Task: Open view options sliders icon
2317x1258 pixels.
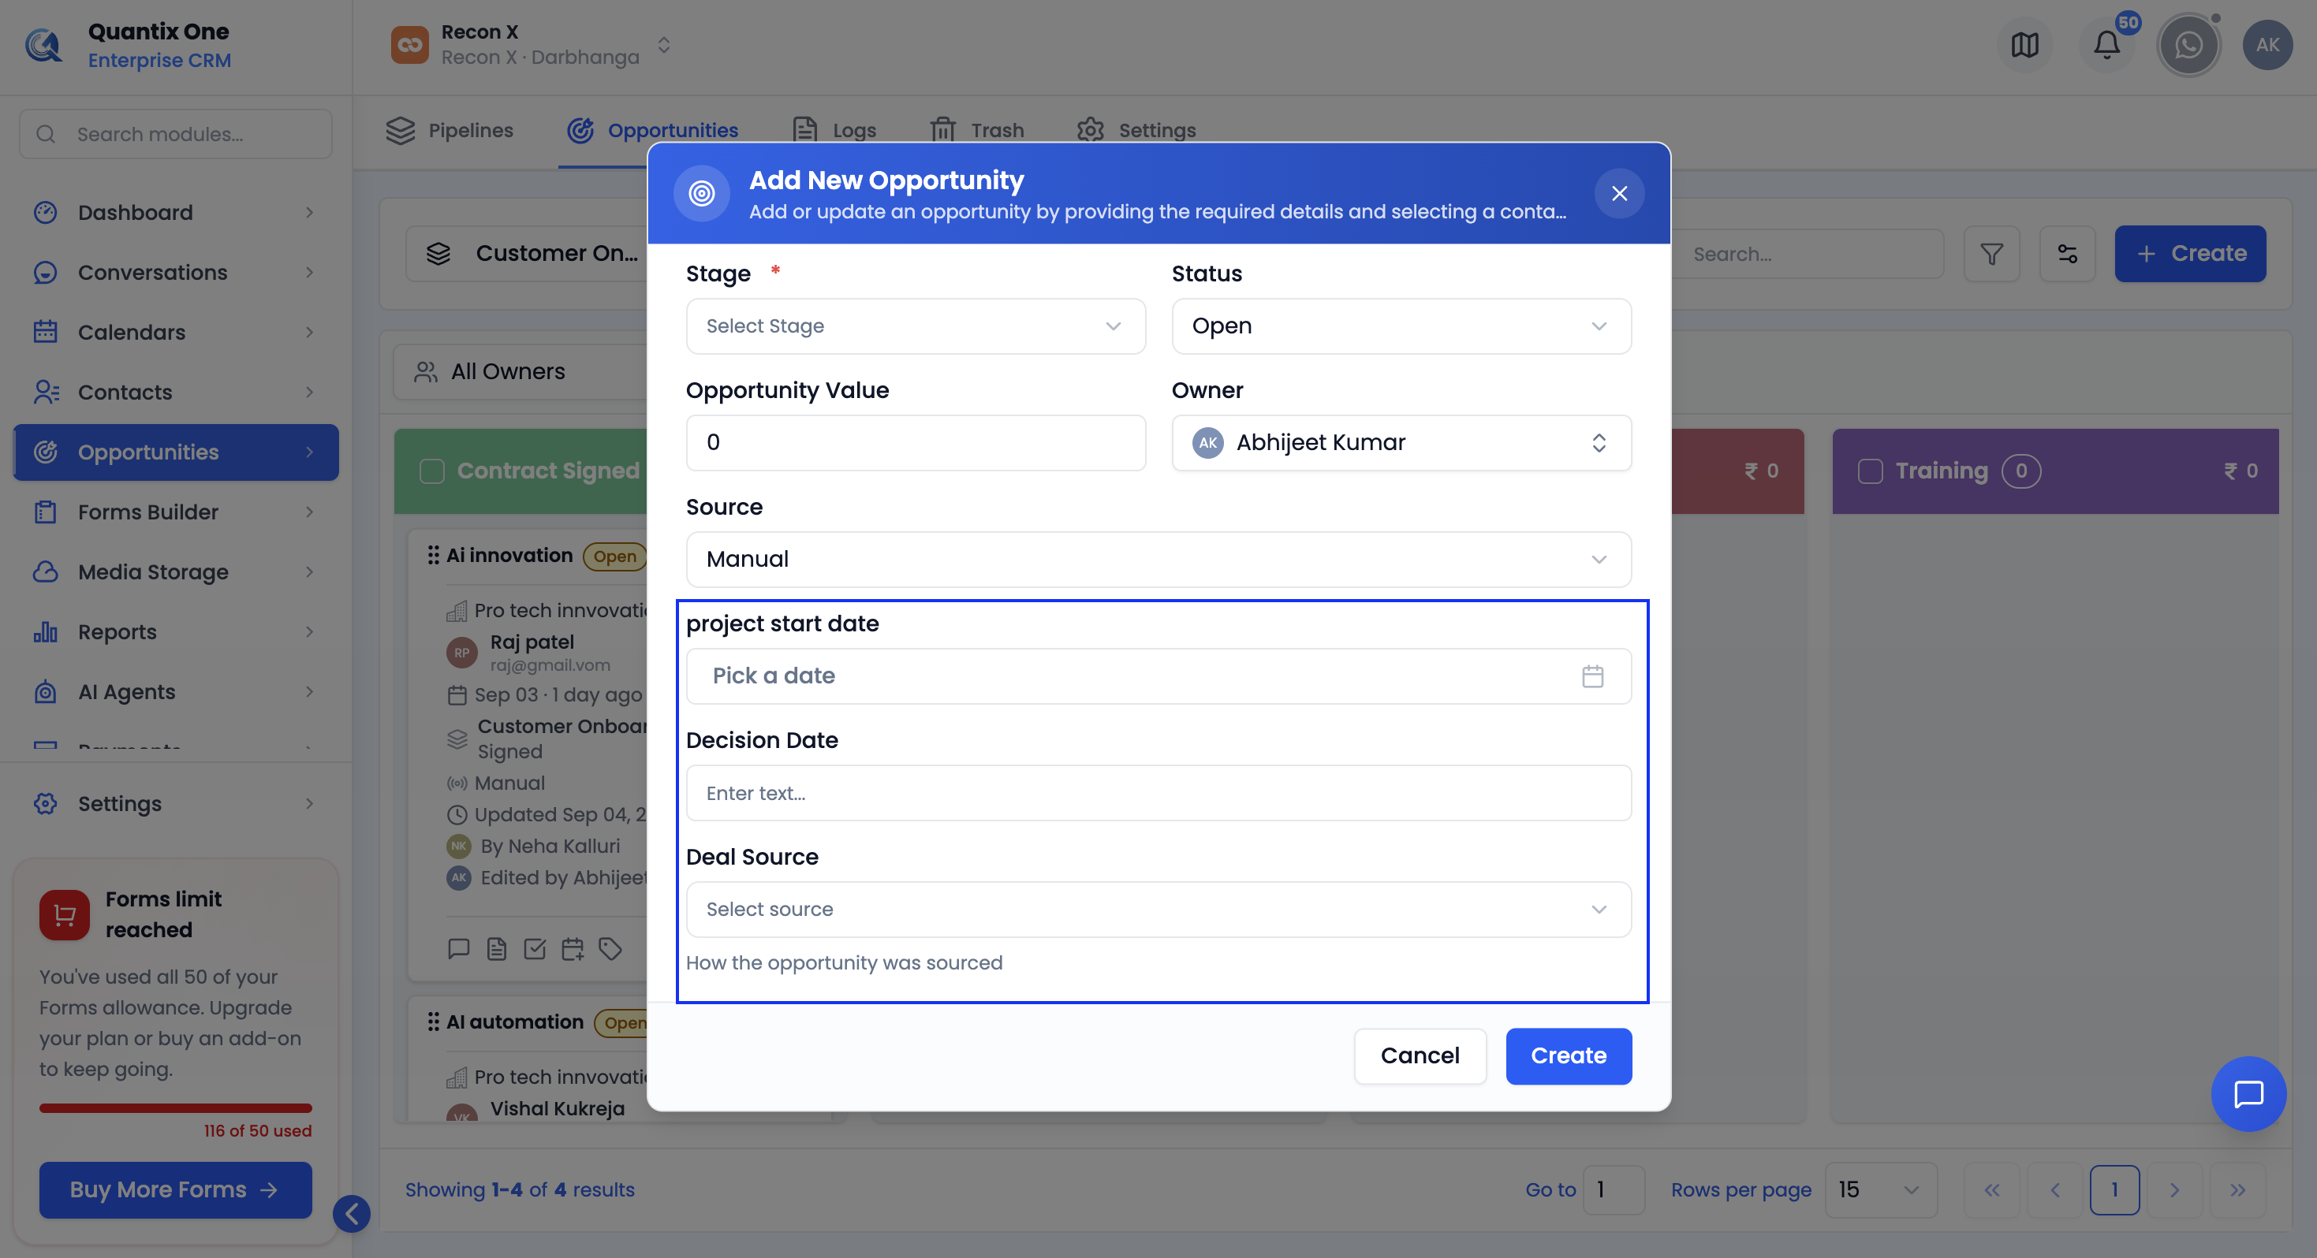Action: (2067, 254)
